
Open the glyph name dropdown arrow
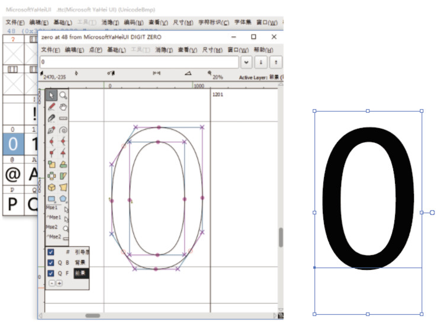pos(247,62)
